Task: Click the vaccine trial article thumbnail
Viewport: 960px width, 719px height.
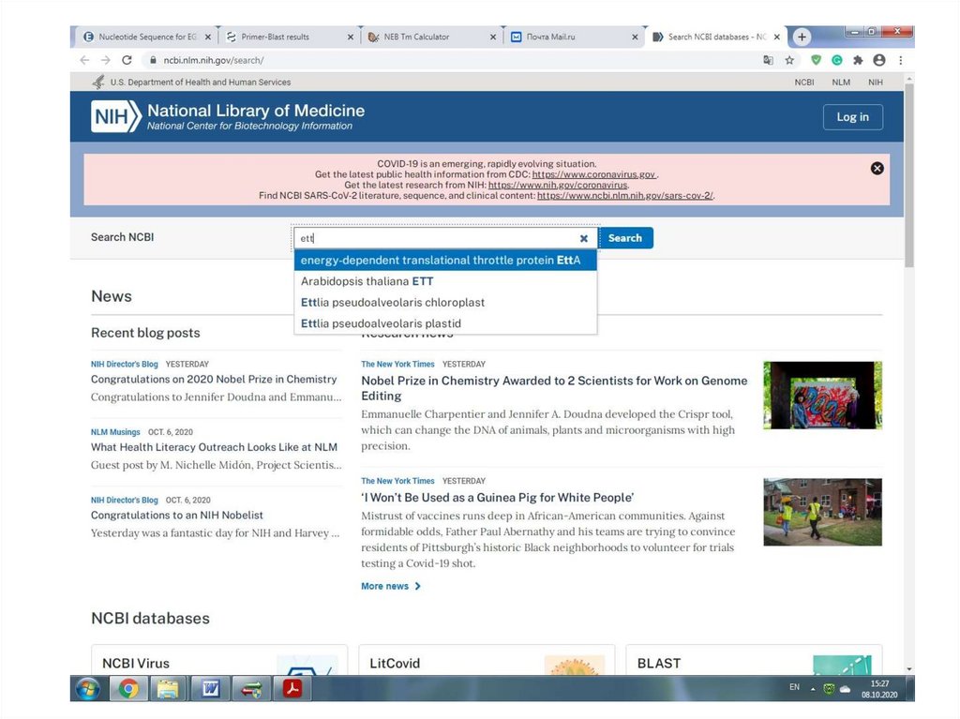Action: click(x=822, y=512)
